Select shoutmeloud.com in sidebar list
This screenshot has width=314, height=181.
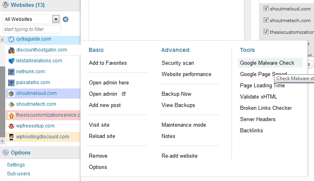(36, 93)
